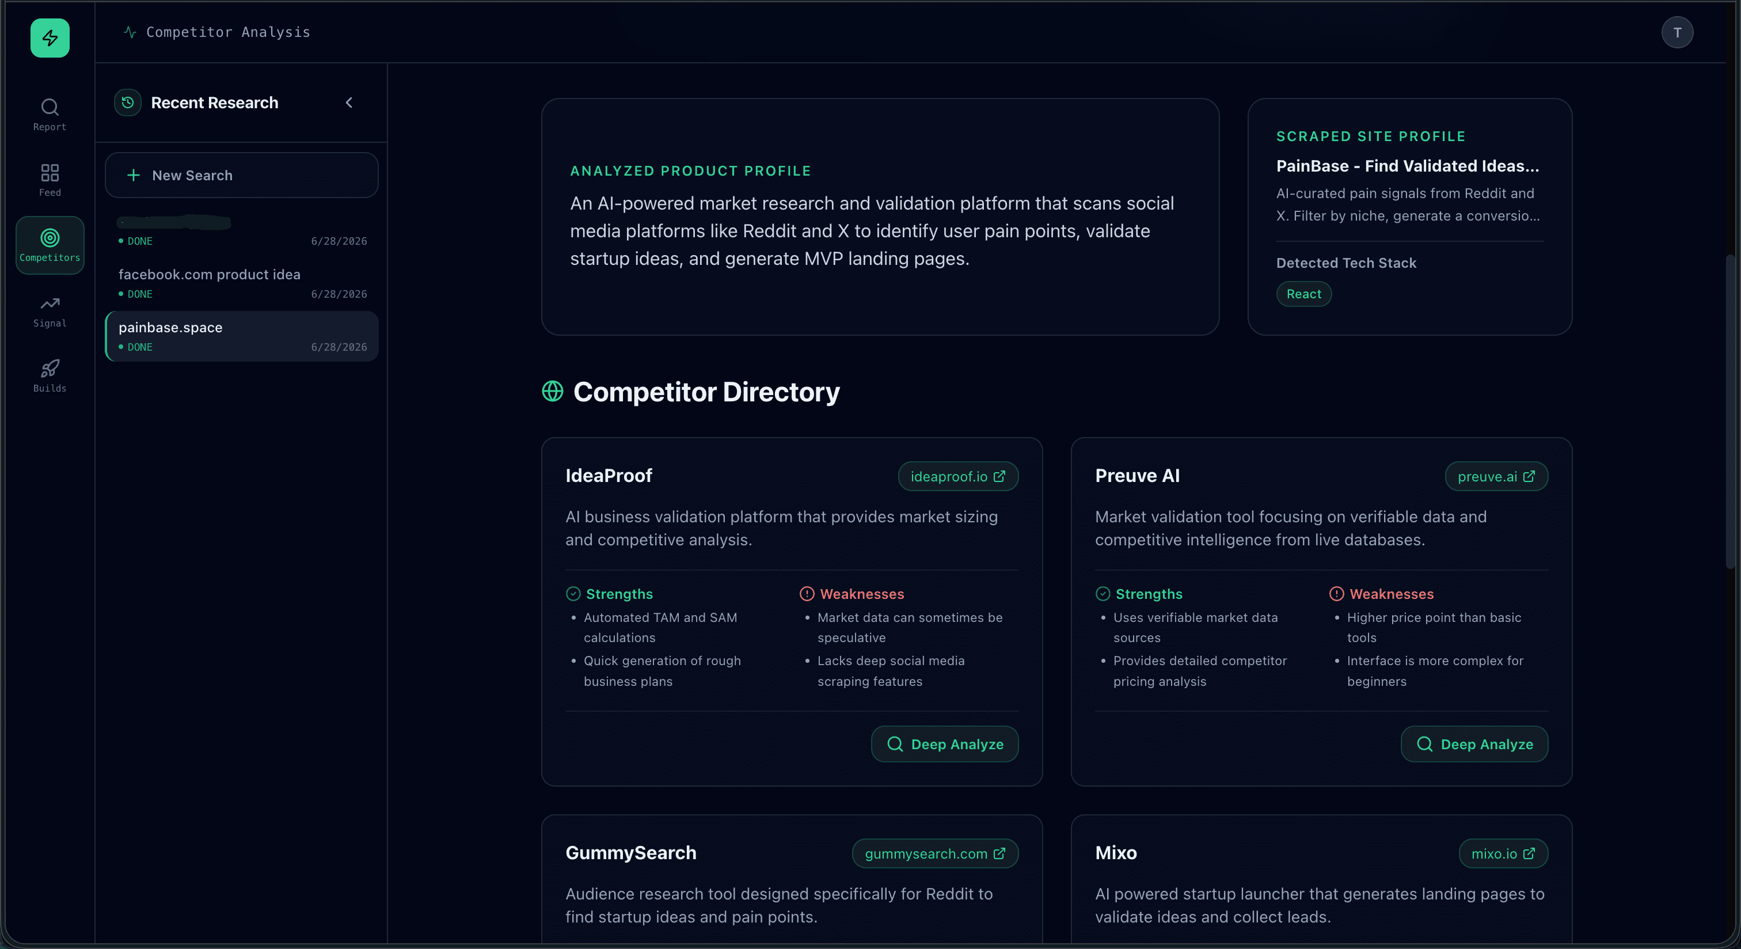This screenshot has height=949, width=1741.
Task: Click the Competitor Analysis pulse icon
Action: click(x=131, y=32)
